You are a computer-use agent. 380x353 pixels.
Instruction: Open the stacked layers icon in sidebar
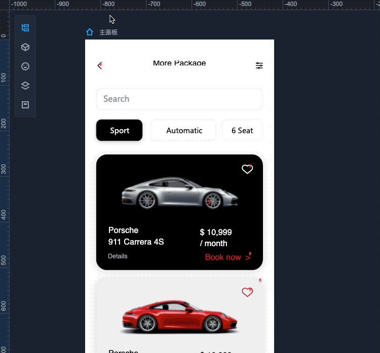click(x=25, y=86)
